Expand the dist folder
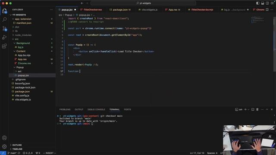The width and height of the screenshot is (276, 155). (17, 27)
